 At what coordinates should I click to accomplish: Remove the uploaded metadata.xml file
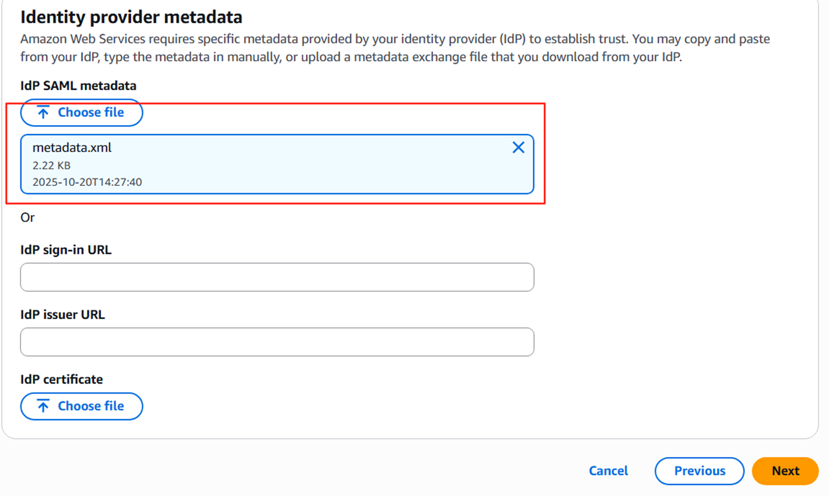[518, 147]
